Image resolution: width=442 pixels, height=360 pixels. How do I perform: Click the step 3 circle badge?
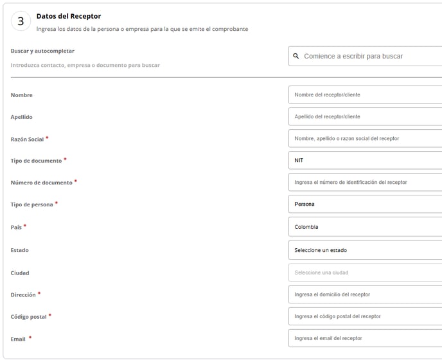point(21,21)
